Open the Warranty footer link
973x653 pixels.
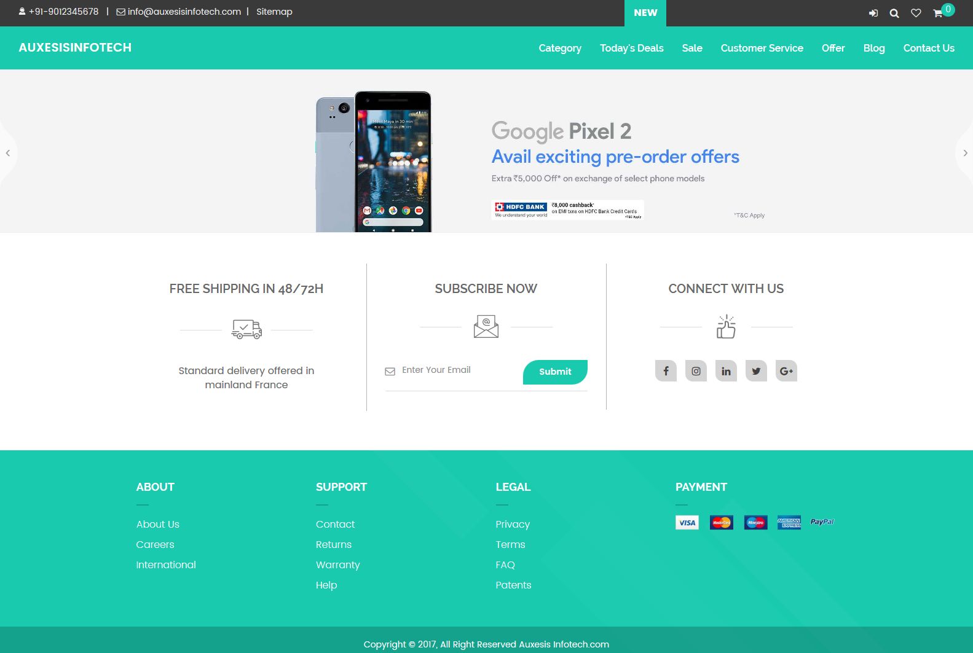[338, 565]
